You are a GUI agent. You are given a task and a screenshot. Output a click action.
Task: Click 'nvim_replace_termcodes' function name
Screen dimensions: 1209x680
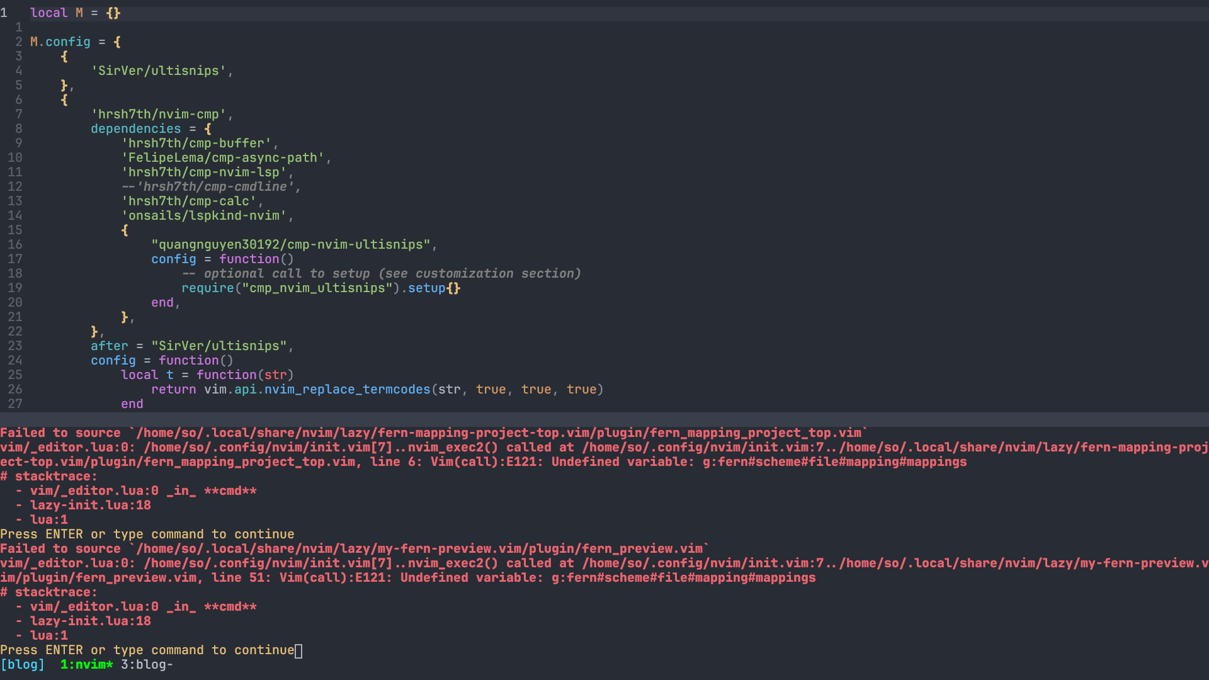(x=348, y=389)
